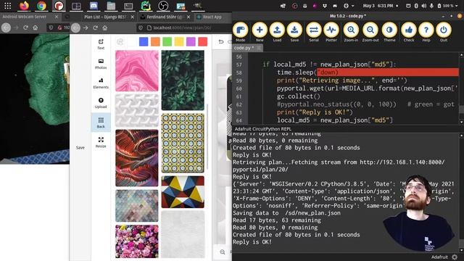The height and width of the screenshot is (261, 464).
Task: Choose the pastel fish-scale background
Action: point(137,206)
